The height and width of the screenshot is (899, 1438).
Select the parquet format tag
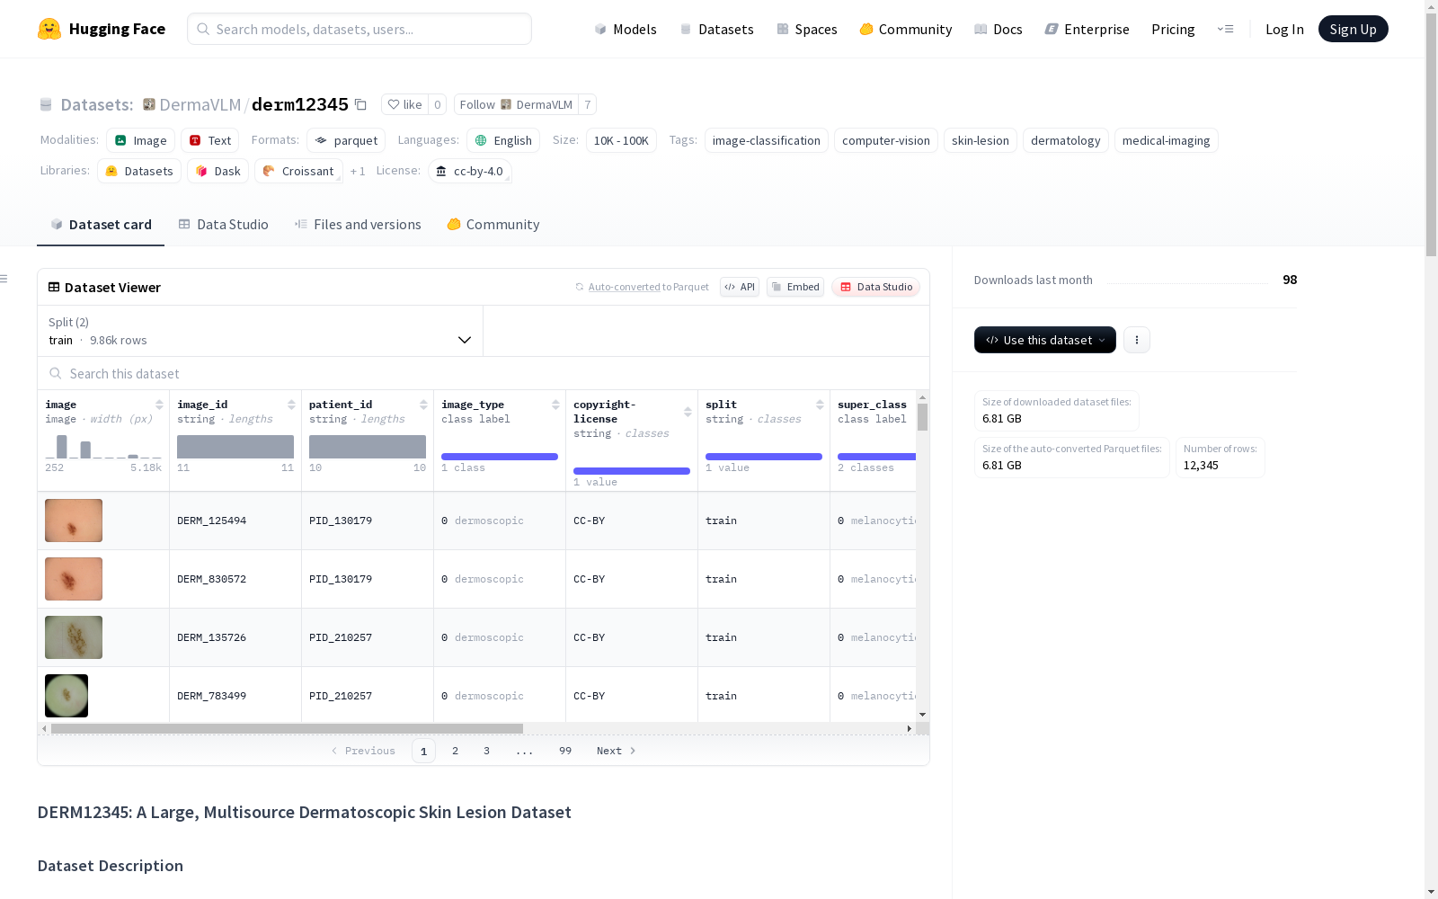[346, 140]
